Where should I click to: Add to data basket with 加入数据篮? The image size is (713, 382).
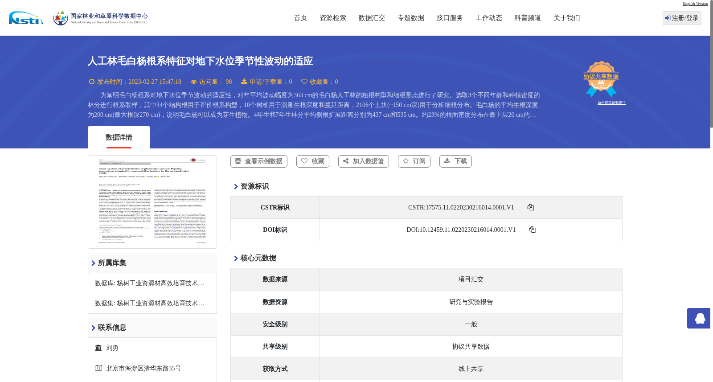[364, 161]
